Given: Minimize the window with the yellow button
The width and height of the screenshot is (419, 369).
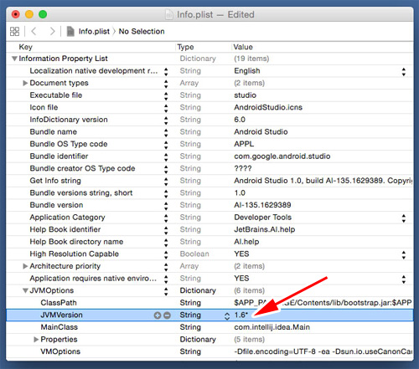Looking at the screenshot, I should tap(29, 14).
